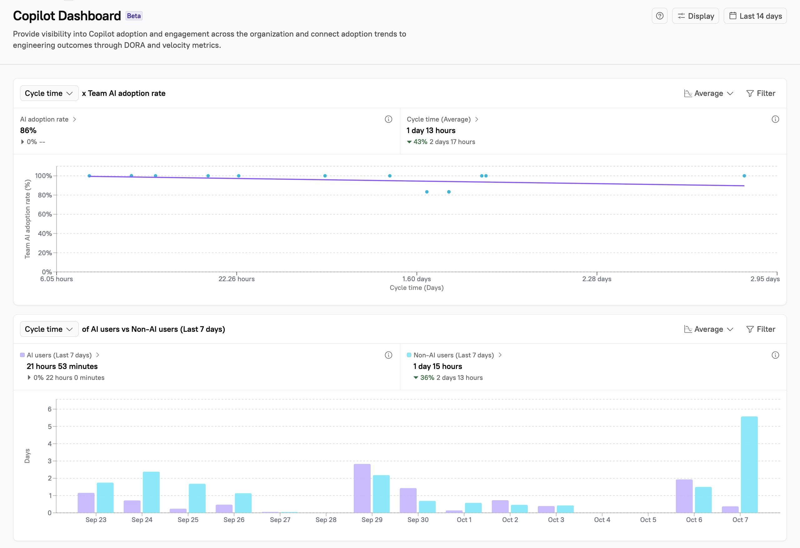Click the cyan Non-AI users legend swatch

409,355
